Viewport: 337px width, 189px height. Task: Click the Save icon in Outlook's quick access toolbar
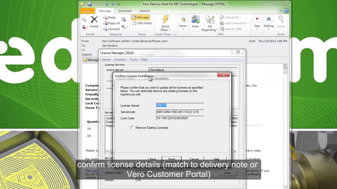(90, 4)
